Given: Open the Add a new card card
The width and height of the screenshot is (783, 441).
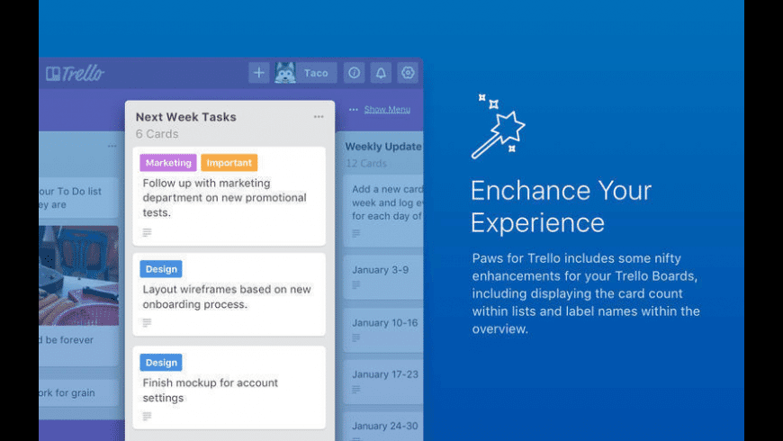Looking at the screenshot, I should click(383, 211).
